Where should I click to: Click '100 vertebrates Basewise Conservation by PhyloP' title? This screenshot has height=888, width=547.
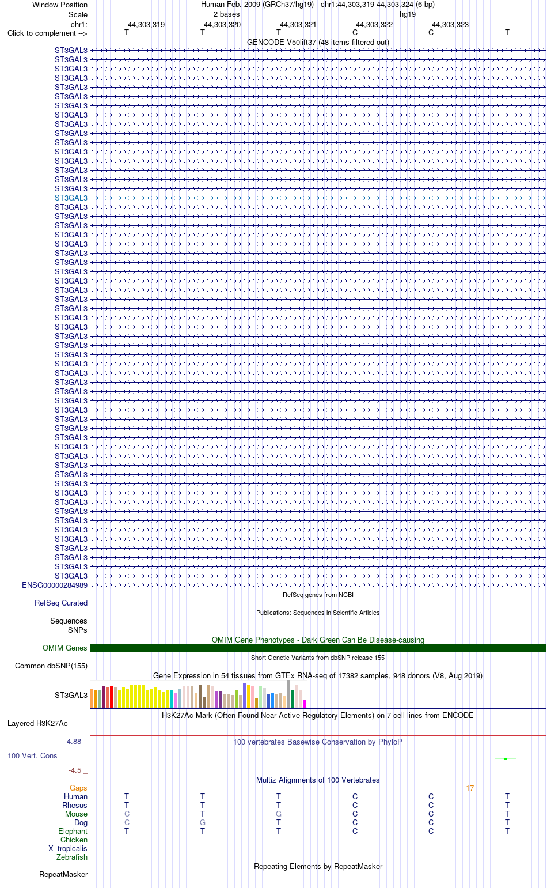(x=318, y=742)
